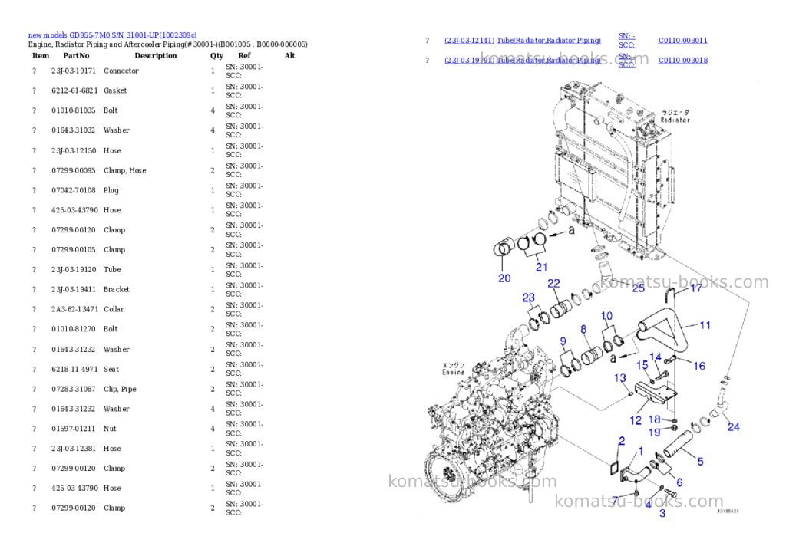This screenshot has width=786, height=556.
Task: Select part 01597-01211 Nut
Action: tap(73, 429)
